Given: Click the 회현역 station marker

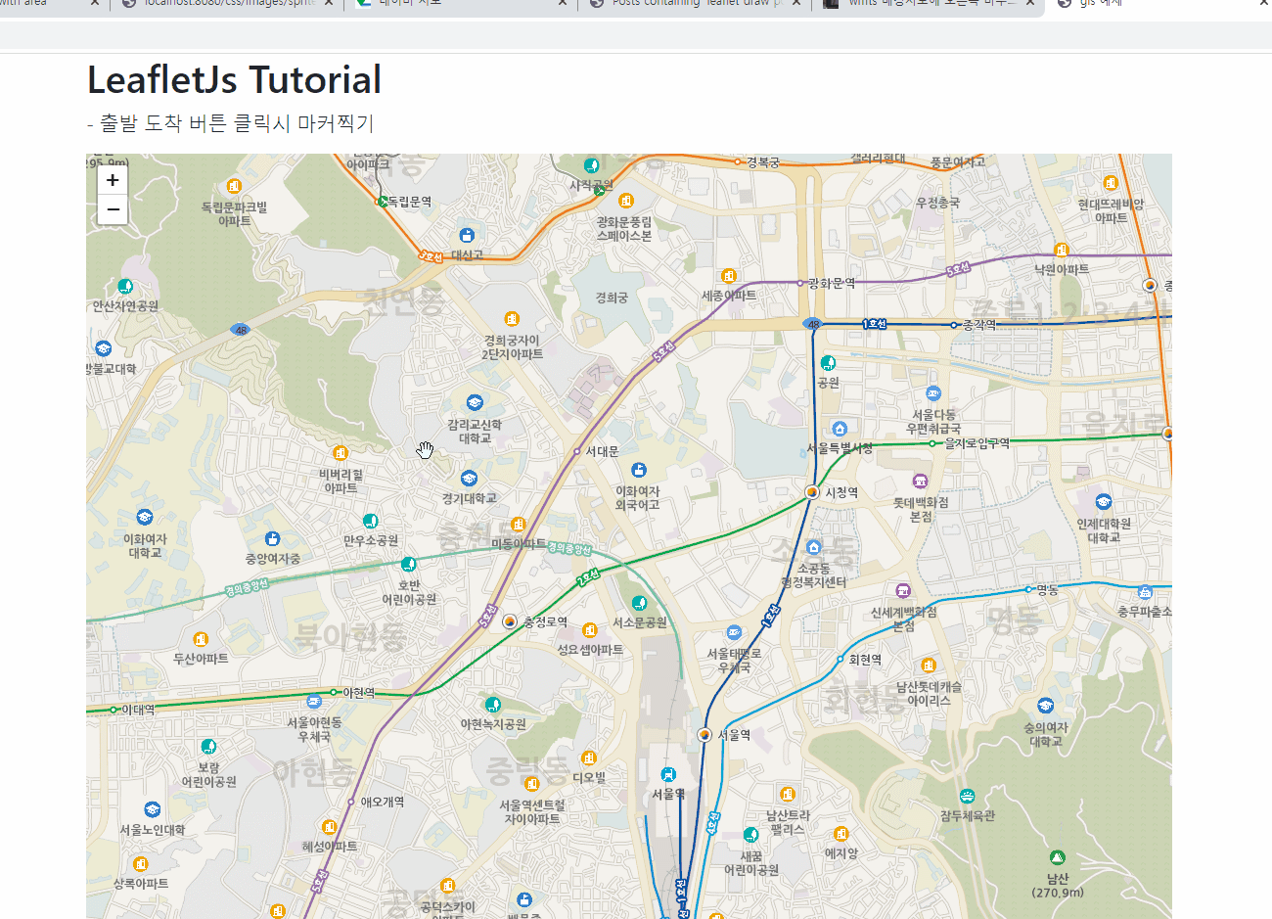Looking at the screenshot, I should [840, 660].
